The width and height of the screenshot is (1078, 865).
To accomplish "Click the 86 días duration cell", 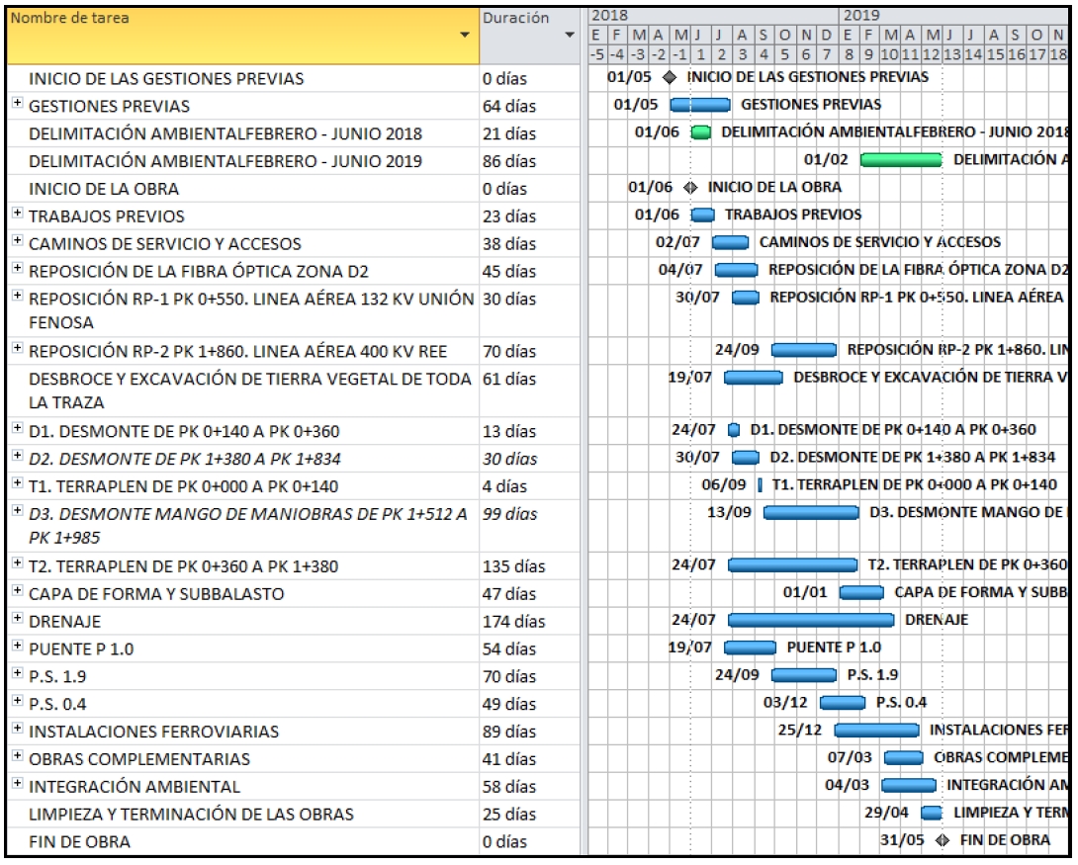I will point(530,161).
